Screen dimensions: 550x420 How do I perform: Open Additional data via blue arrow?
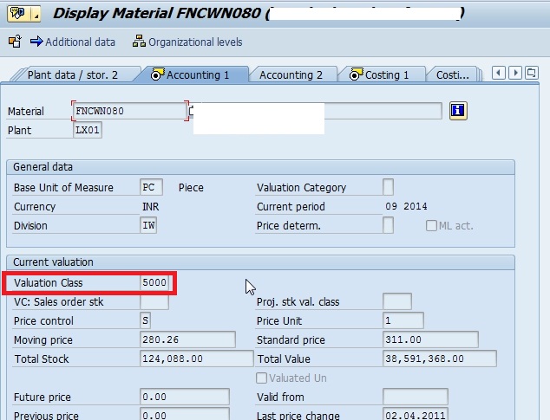pos(36,42)
